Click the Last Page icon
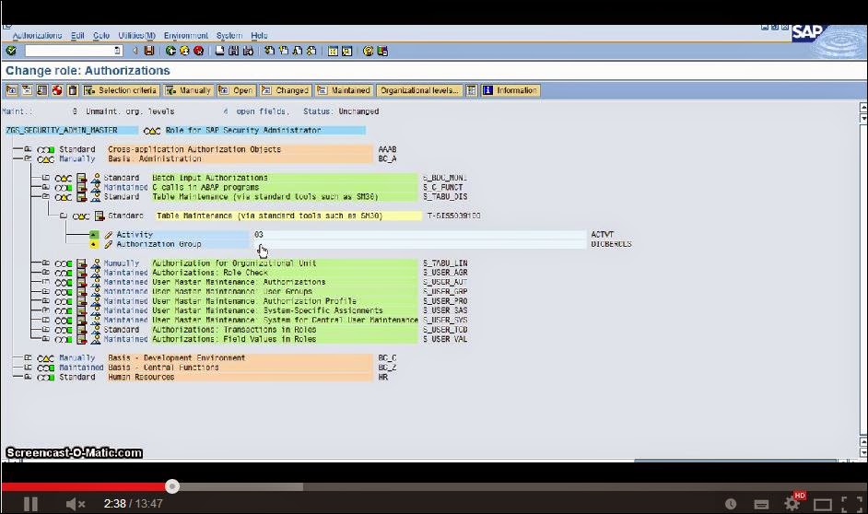 [311, 51]
